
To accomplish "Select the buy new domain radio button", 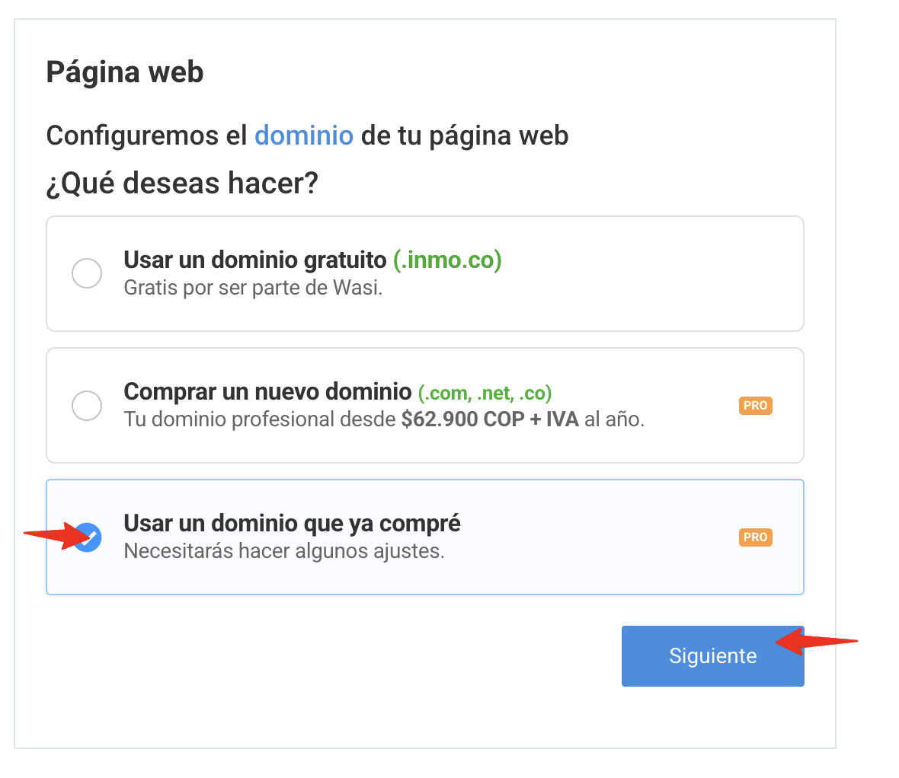I will 87,405.
